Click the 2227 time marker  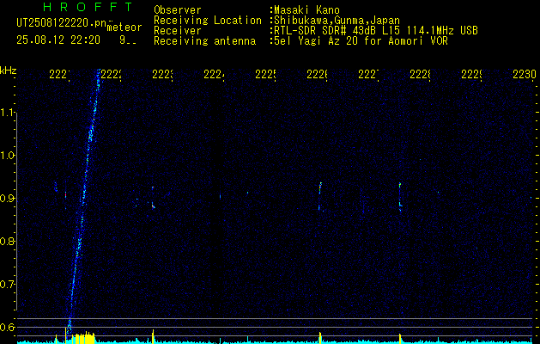tap(368, 74)
